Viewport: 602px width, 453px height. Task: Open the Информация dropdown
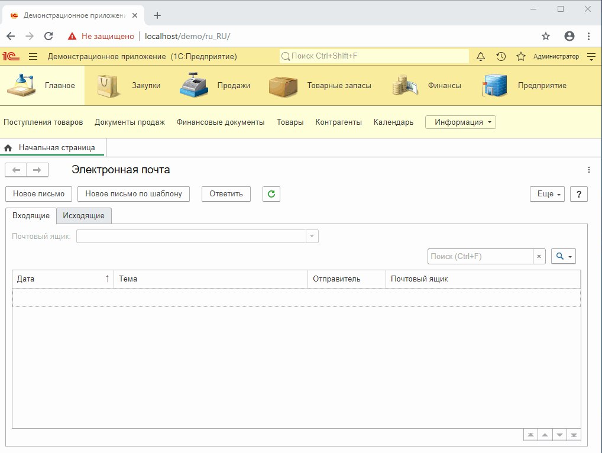tap(461, 122)
